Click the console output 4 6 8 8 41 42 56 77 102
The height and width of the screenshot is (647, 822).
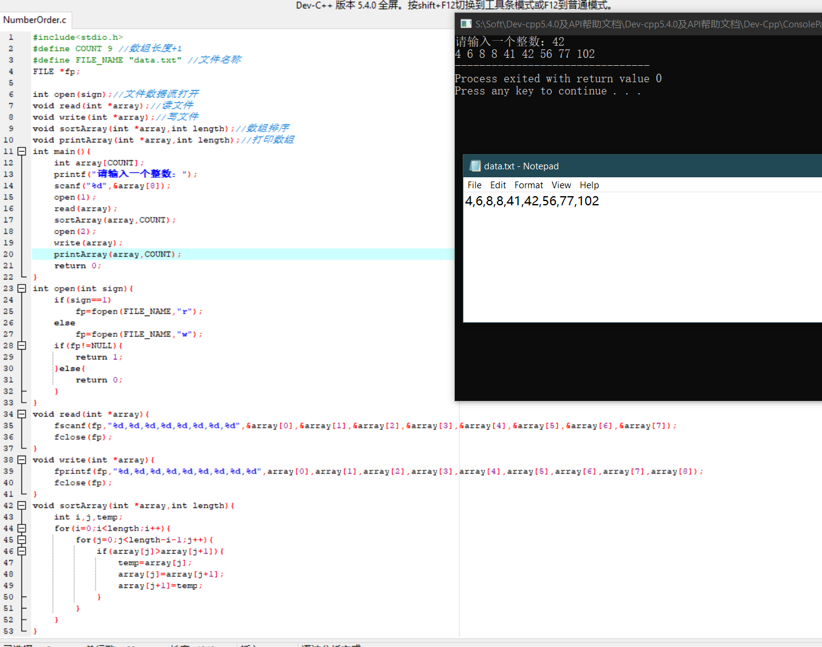pos(525,54)
